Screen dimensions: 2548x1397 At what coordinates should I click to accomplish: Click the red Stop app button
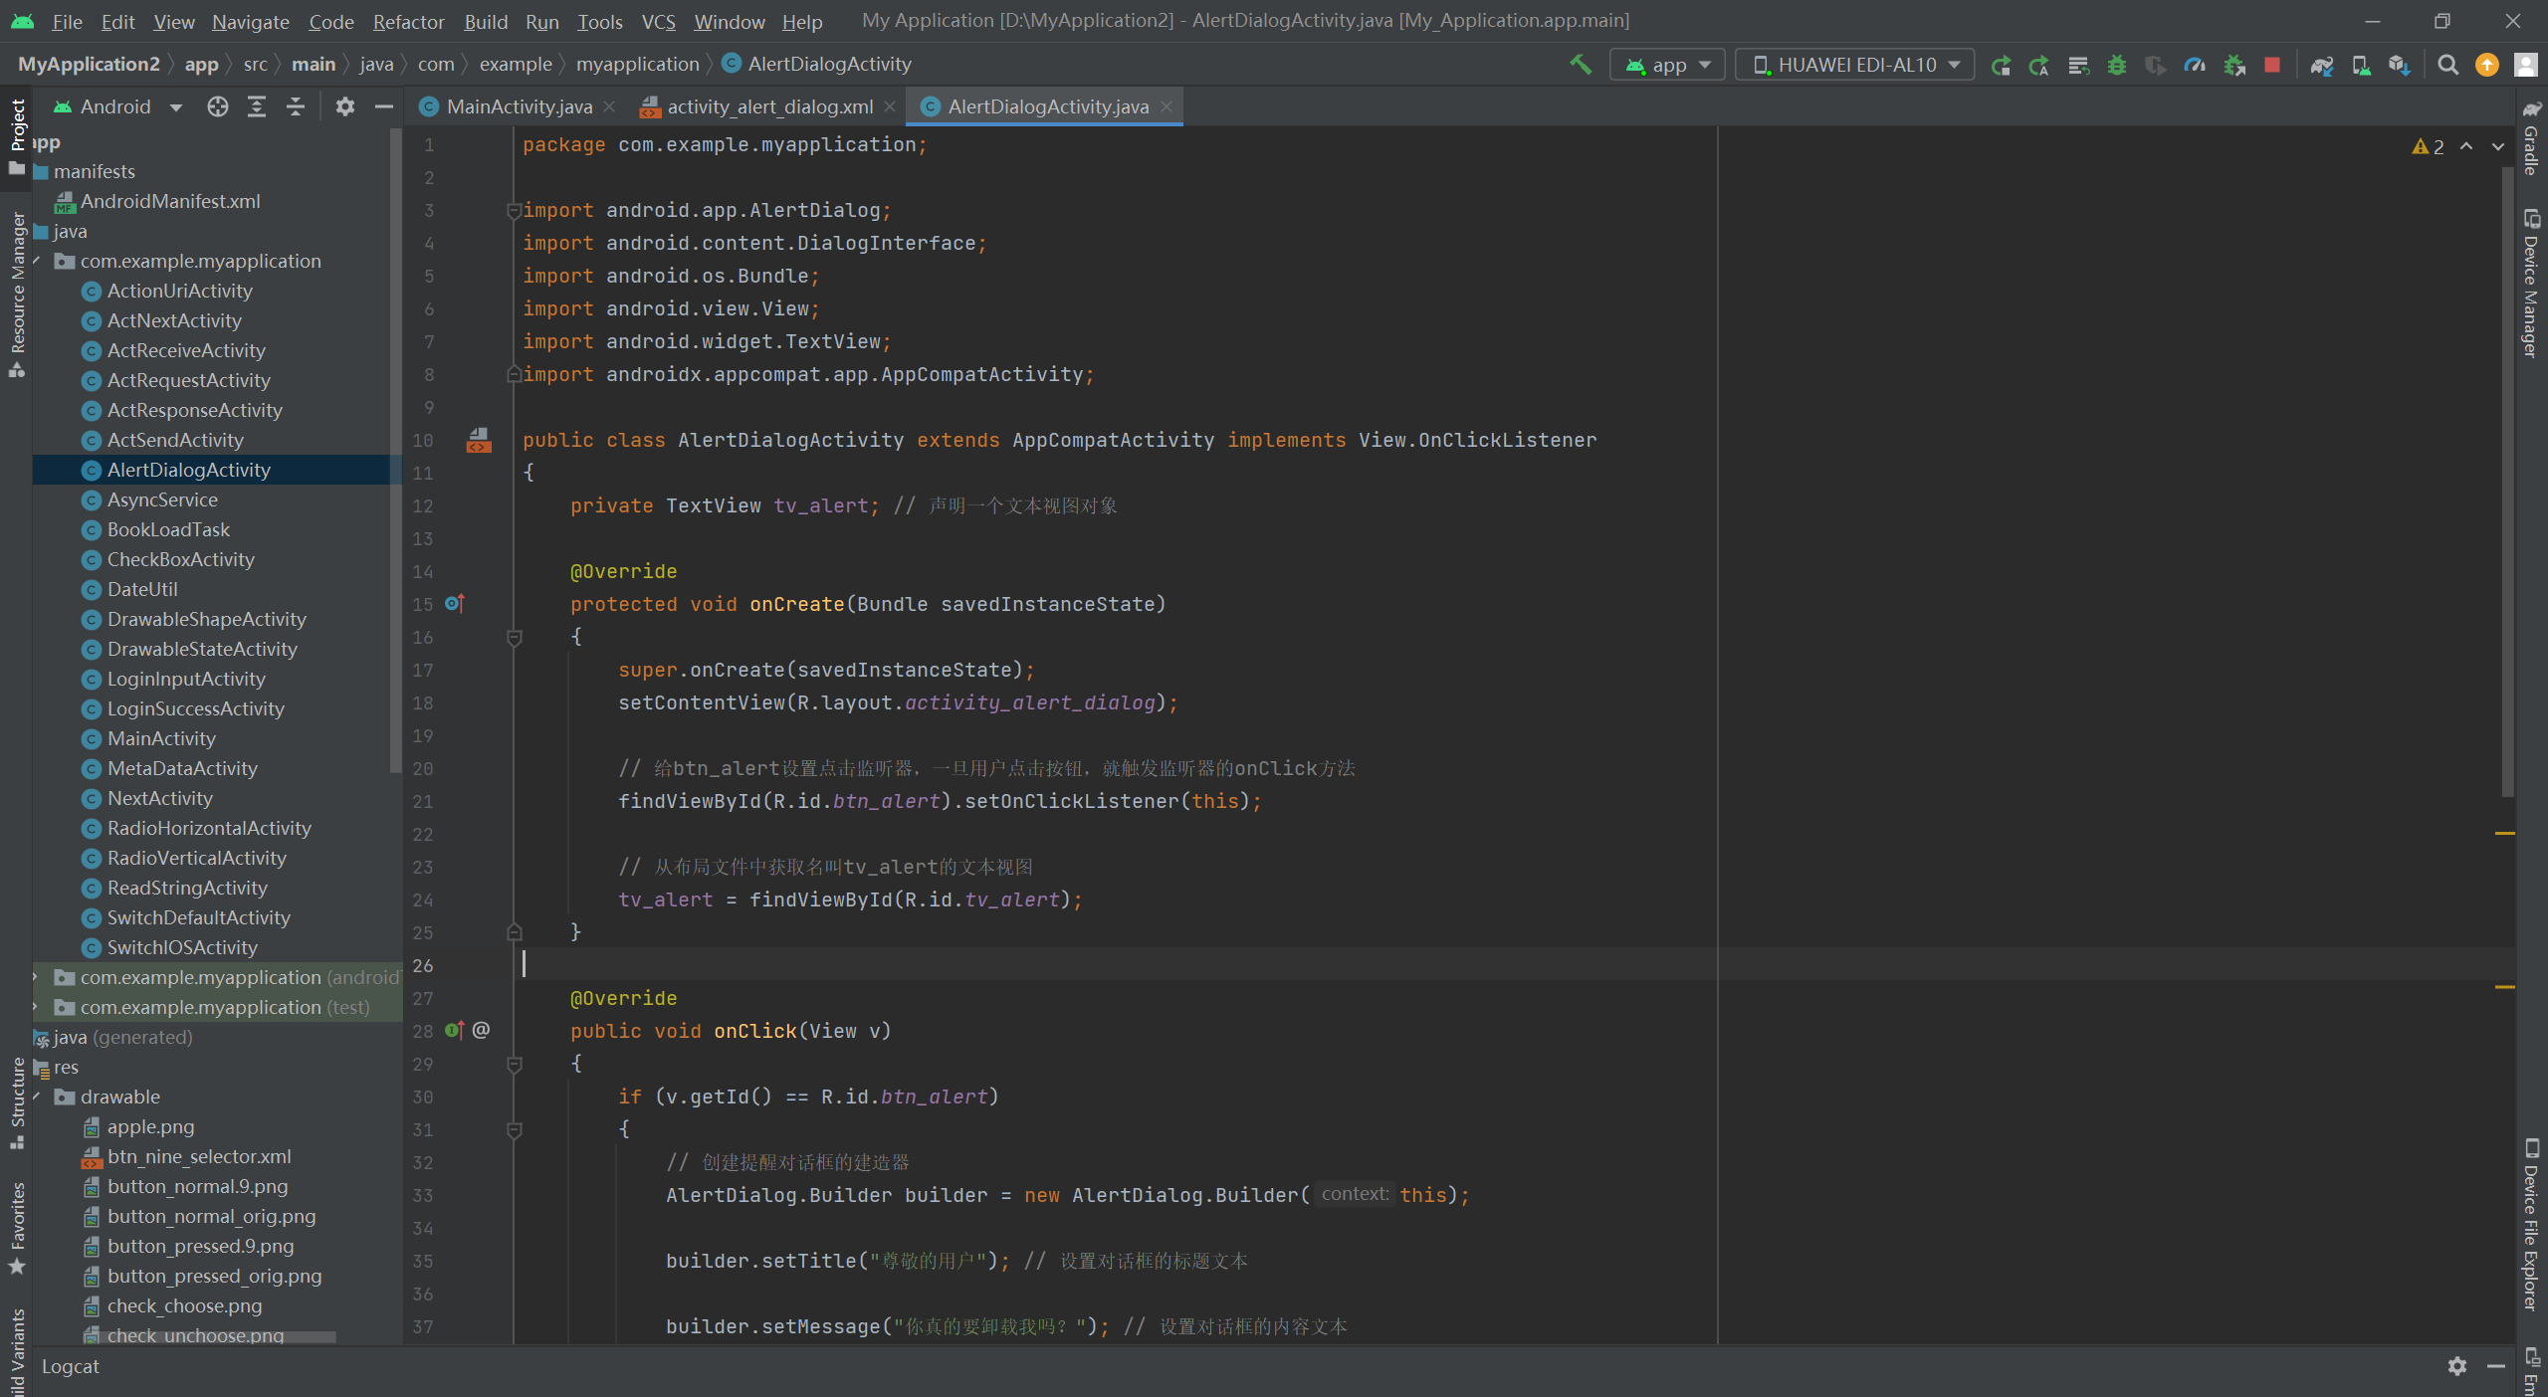coord(2272,65)
